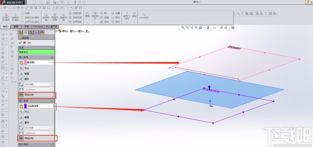Click the Save icon in title bar

coord(48,2)
